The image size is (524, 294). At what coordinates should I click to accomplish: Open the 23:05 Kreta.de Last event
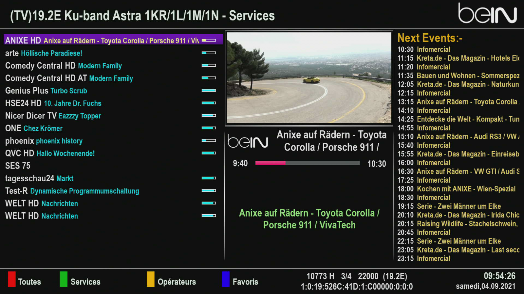point(458,250)
